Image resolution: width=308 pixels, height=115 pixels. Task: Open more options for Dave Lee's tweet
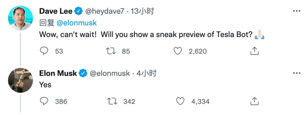[297, 11]
